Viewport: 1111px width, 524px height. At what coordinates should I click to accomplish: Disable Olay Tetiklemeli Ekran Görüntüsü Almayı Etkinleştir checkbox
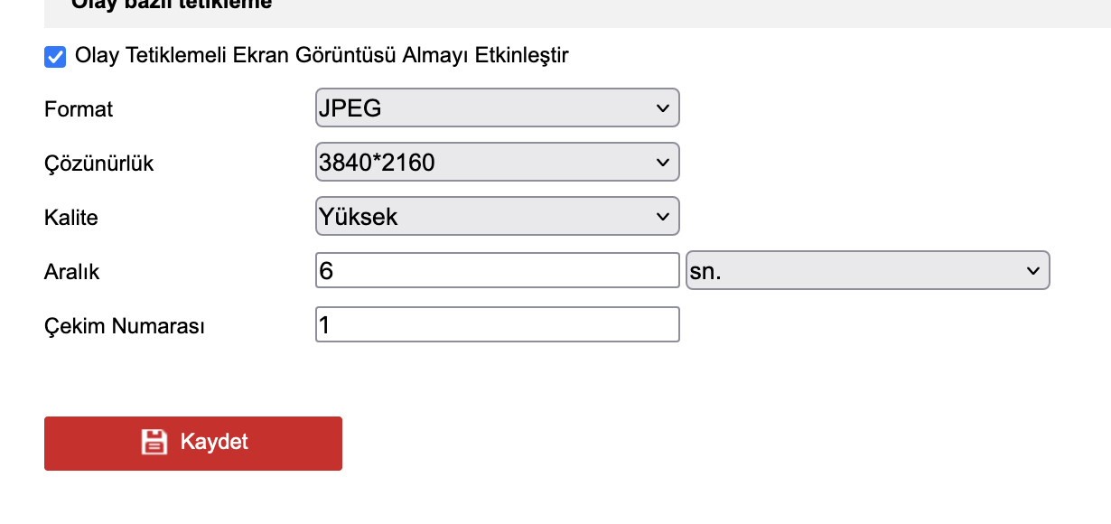55,57
